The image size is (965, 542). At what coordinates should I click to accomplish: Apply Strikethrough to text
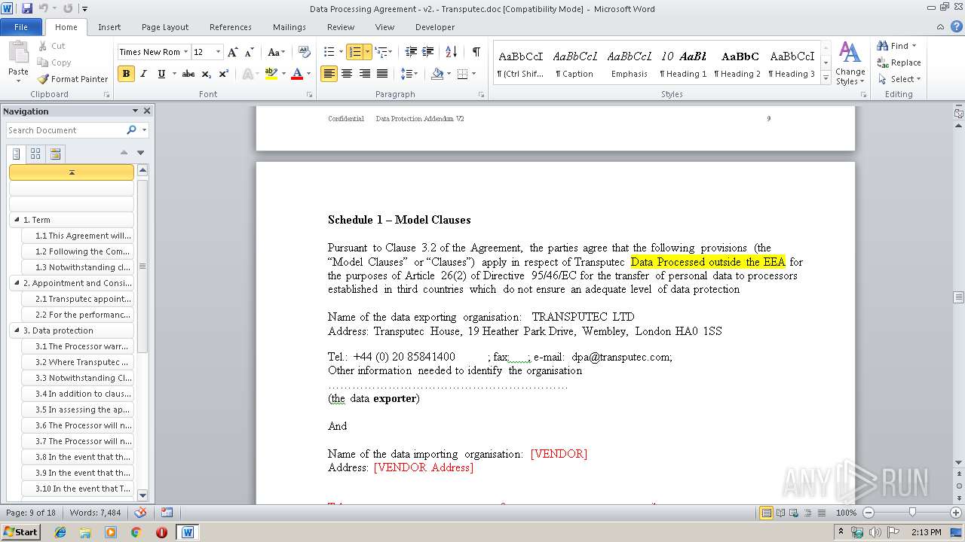pyautogui.click(x=188, y=74)
